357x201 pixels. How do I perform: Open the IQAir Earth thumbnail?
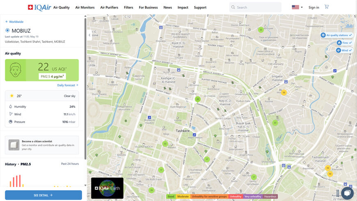point(107,188)
